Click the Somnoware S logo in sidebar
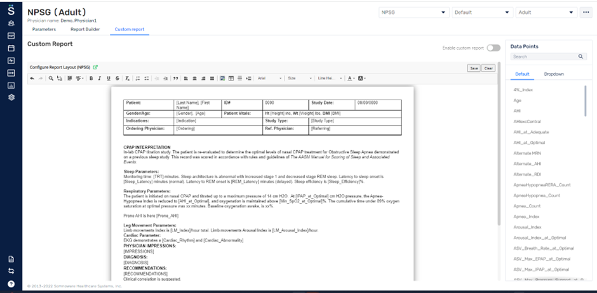 pyautogui.click(x=11, y=9)
